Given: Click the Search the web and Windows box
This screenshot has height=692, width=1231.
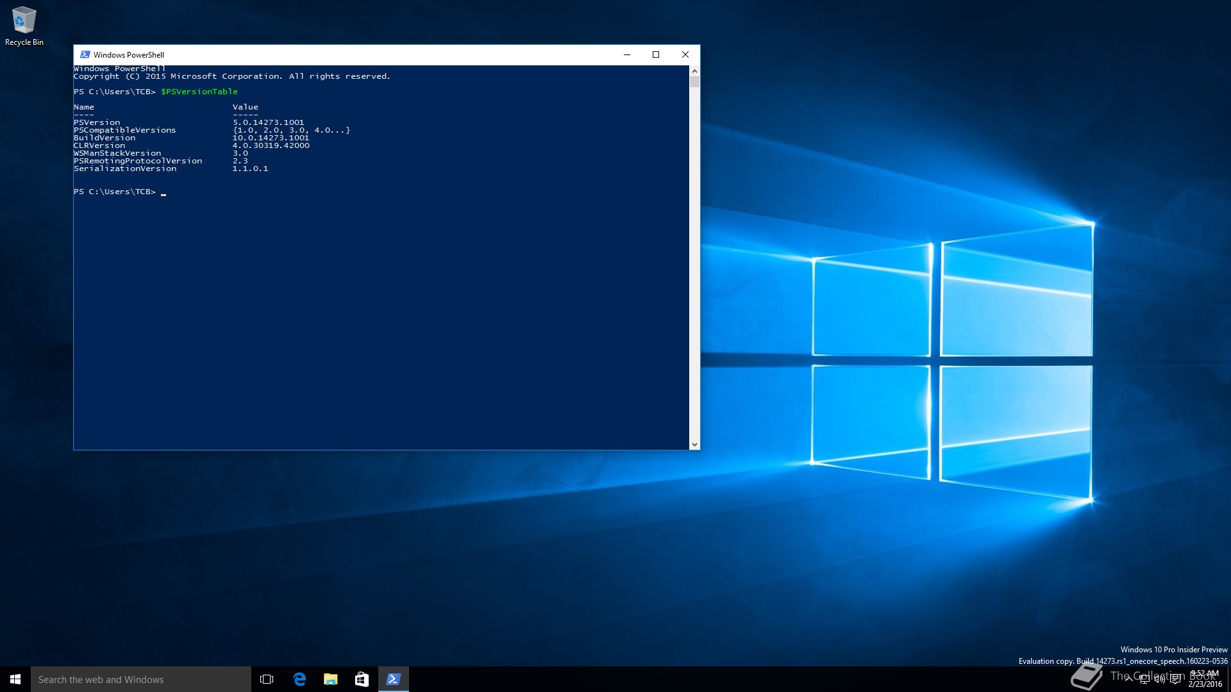Looking at the screenshot, I should [141, 679].
